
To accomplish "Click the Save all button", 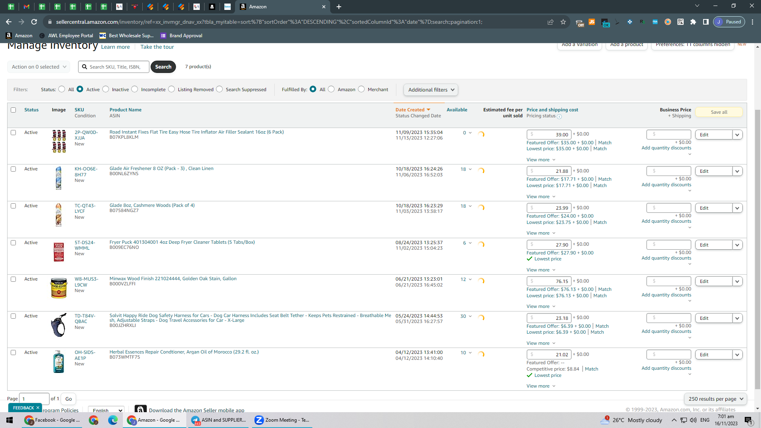I will 719,112.
